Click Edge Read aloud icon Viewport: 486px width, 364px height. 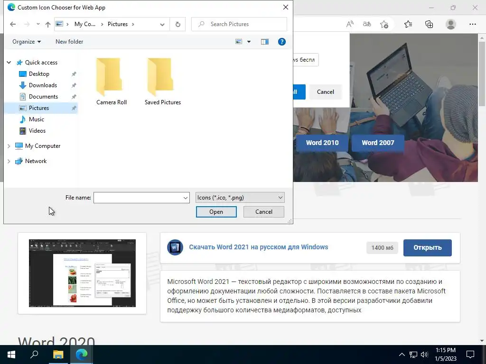(350, 24)
